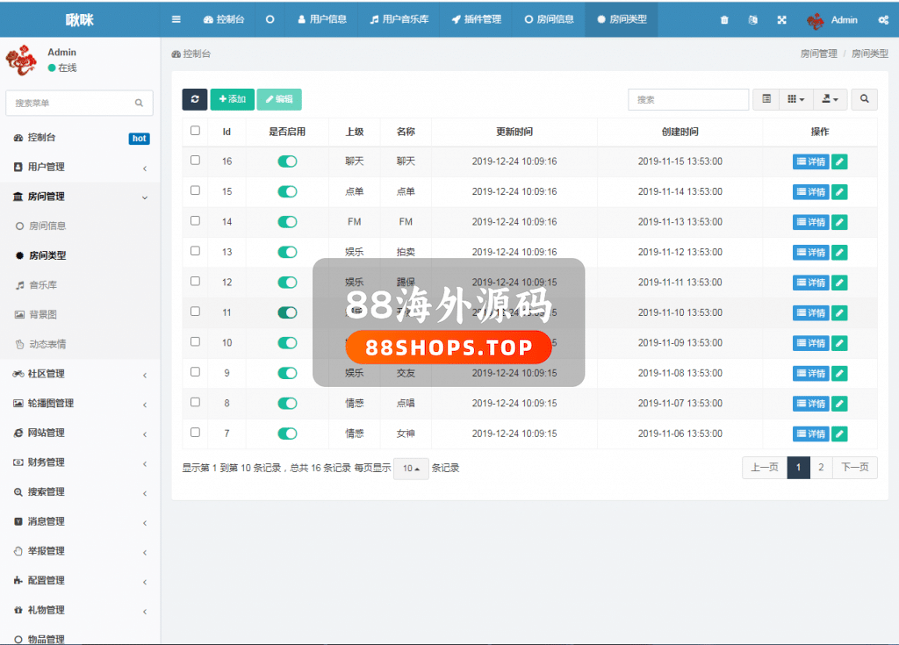Click the trash icon in top bar
899x645 pixels.
point(724,20)
